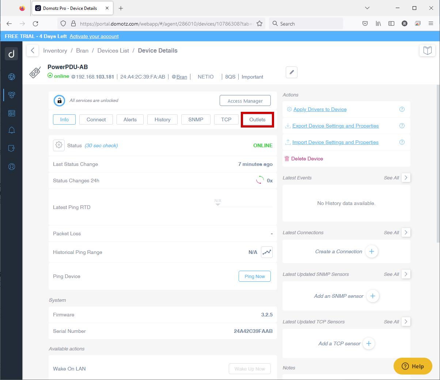The width and height of the screenshot is (440, 380).
Task: Open the sidebar icon below the inventory cube
Action: [x=12, y=113]
